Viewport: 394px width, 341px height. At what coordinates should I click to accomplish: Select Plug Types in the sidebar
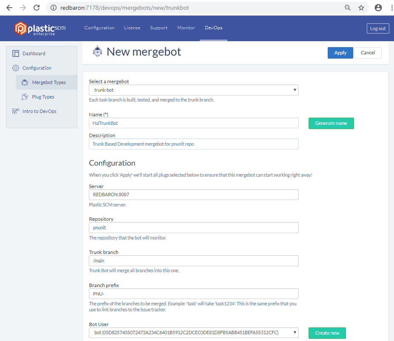[x=43, y=97]
